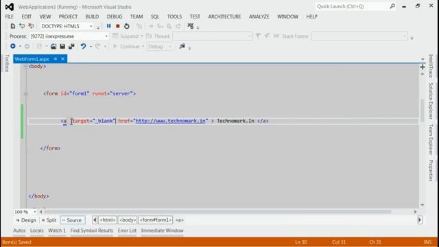Click the first page icon beside DOCTYPE
The height and width of the screenshot is (247, 439).
click(x=13, y=26)
